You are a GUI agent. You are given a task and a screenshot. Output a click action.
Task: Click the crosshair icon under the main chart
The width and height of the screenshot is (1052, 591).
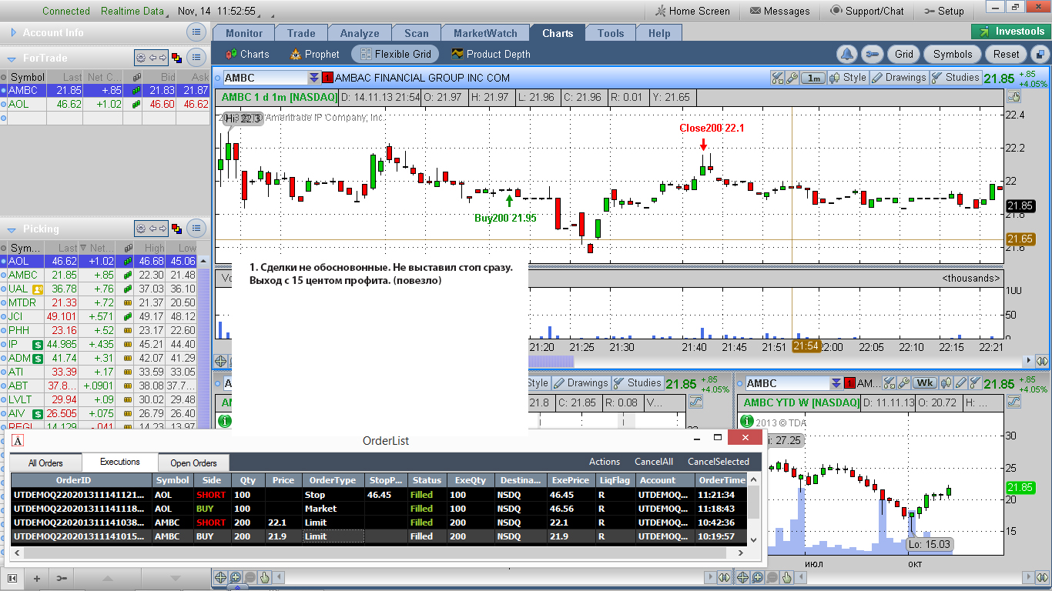pyautogui.click(x=221, y=361)
